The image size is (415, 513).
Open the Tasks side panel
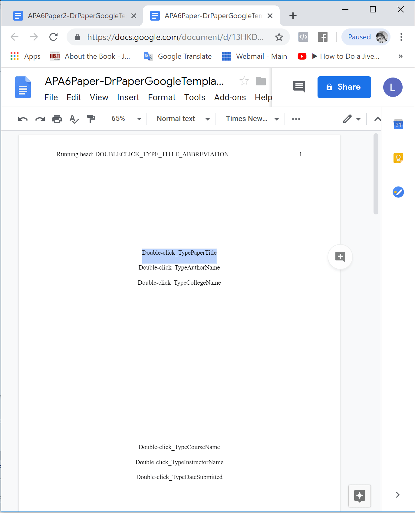point(398,192)
